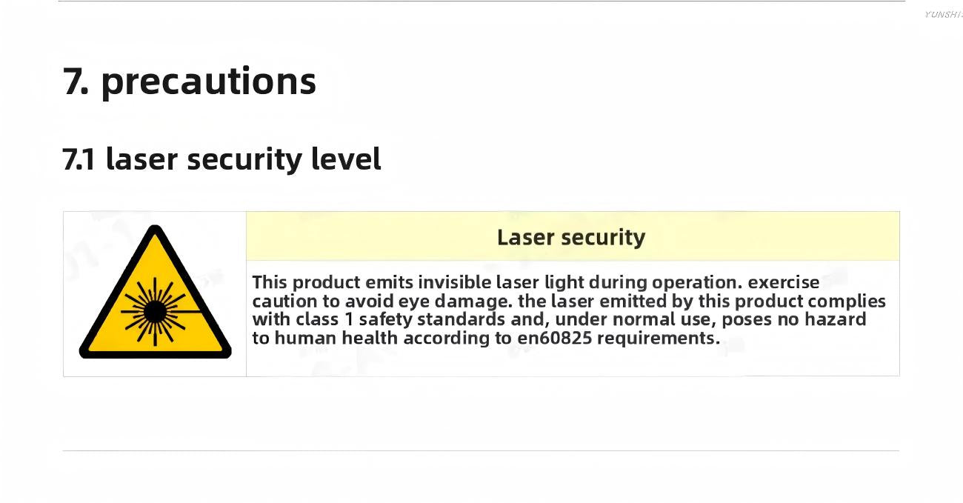963x503 pixels.
Task: Click the word 'invisible' in the paragraph
Action: click(456, 282)
